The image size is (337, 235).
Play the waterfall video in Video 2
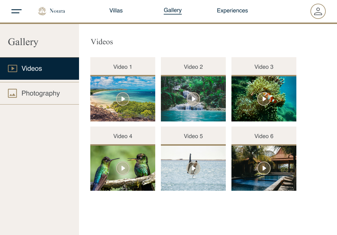193,99
